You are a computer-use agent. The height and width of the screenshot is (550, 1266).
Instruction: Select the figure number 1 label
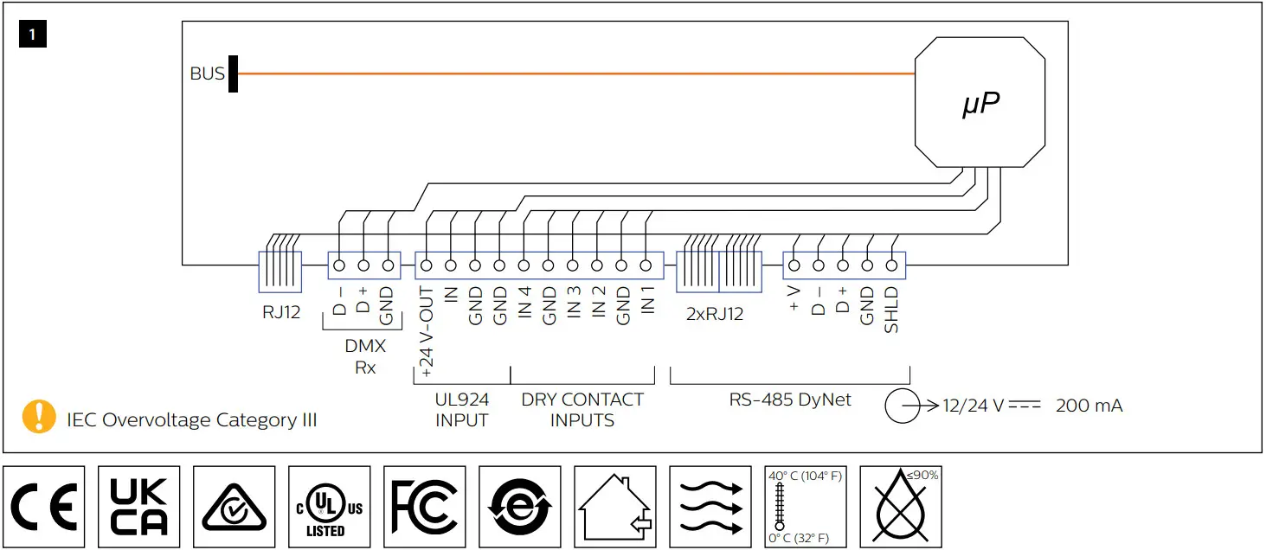click(32, 34)
